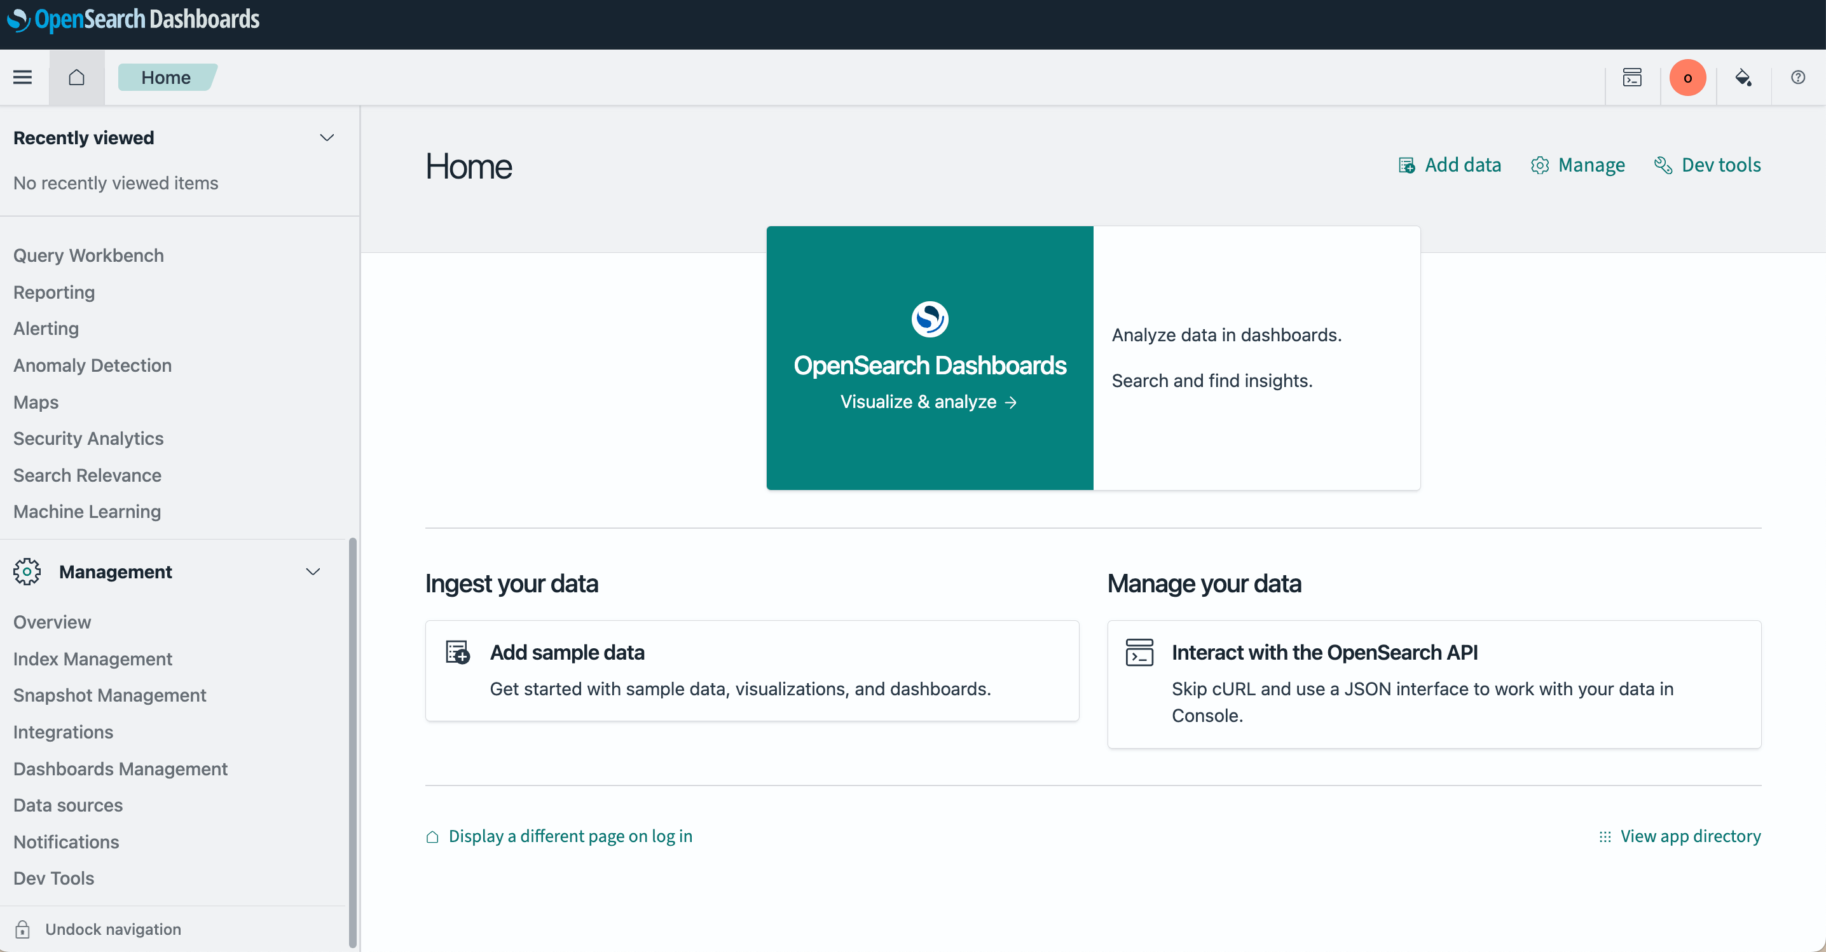Open the Dev Tools console icon in header
Viewport: 1826px width, 952px height.
[1632, 77]
